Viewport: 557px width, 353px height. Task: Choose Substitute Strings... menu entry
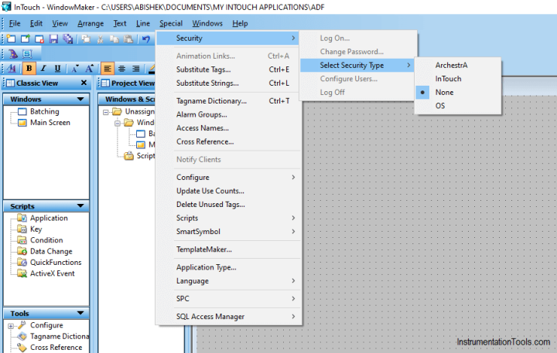click(229, 83)
